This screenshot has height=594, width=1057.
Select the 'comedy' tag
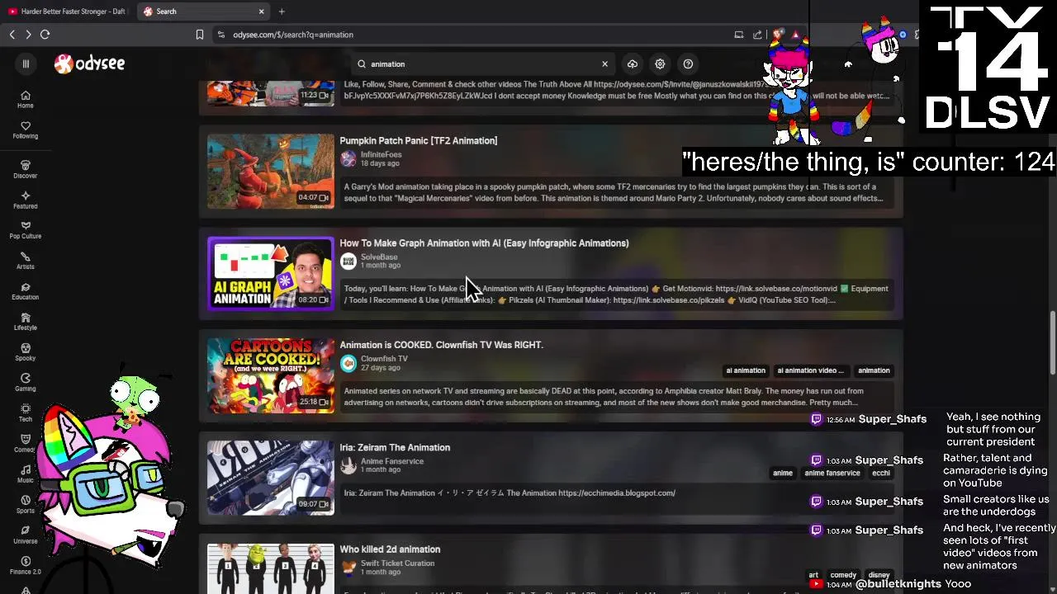click(x=843, y=575)
